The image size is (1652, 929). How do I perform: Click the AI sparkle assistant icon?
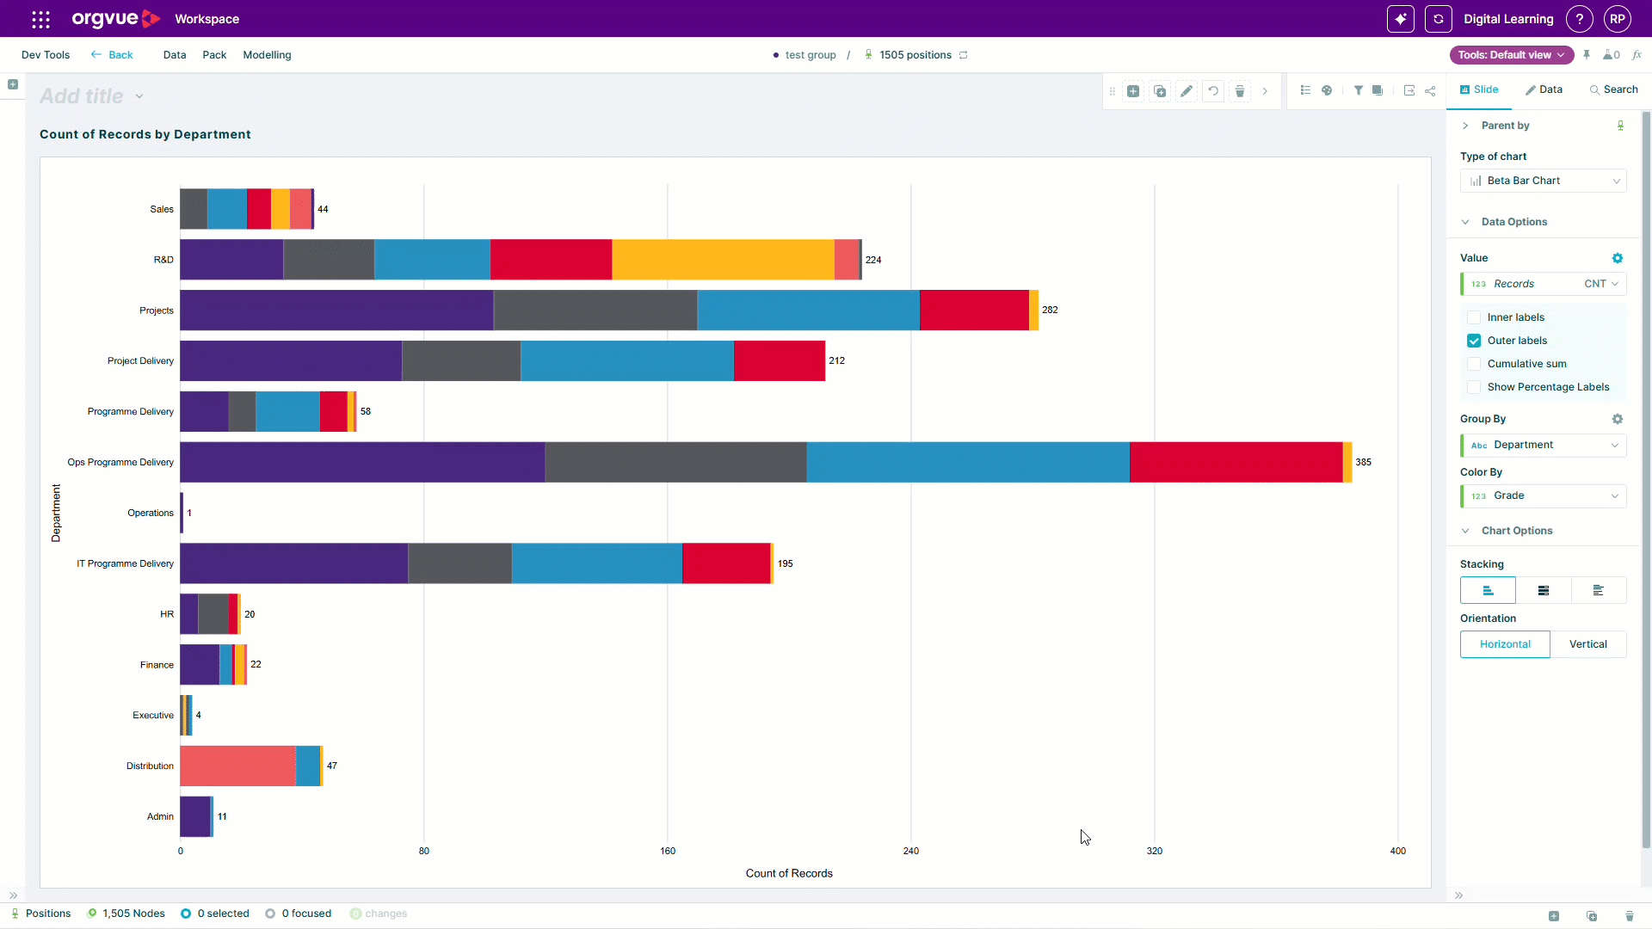[1401, 19]
